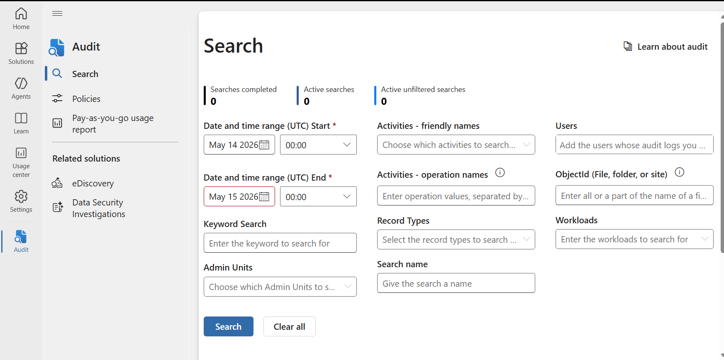
Task: Open the Admin Units dropdown
Action: 280,287
